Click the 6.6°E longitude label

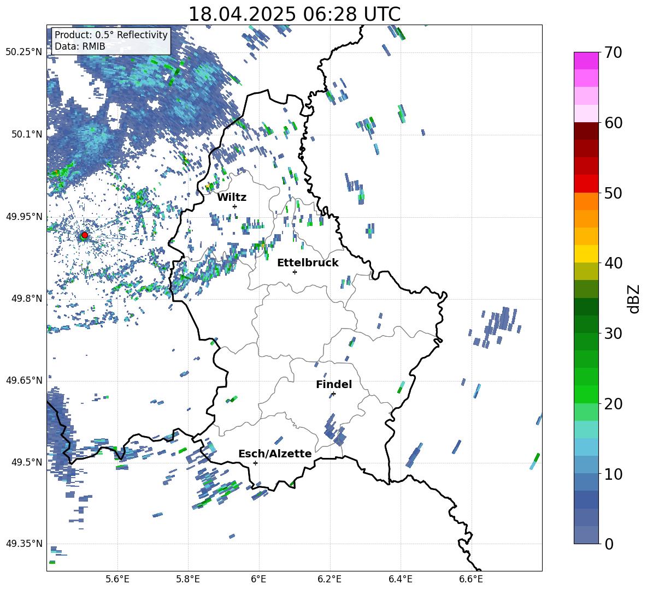coord(471,579)
